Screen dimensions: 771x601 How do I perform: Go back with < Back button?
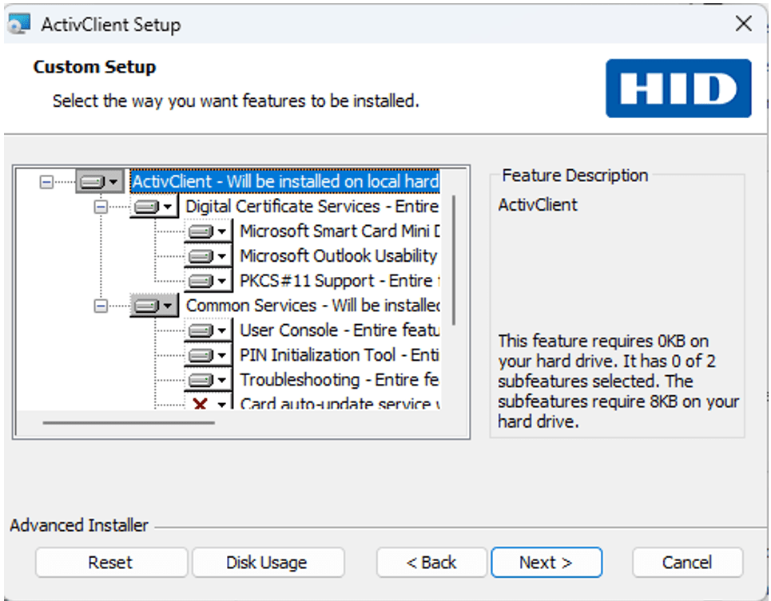pos(431,562)
